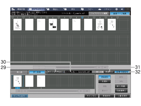The width and height of the screenshot is (141, 106).
Task: Click the 白画像挿入 blank image insert button
Action: pos(121,91)
